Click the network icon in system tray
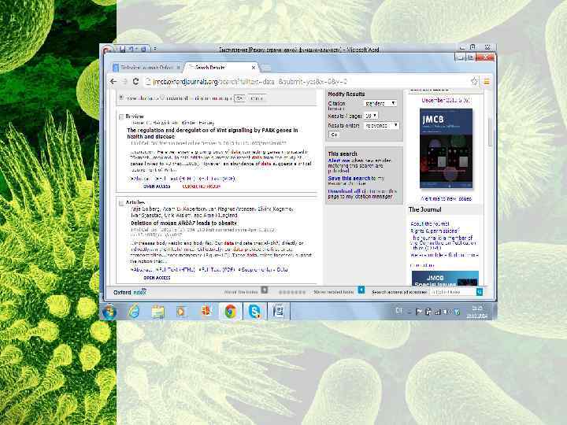The height and width of the screenshot is (425, 567). click(x=438, y=312)
